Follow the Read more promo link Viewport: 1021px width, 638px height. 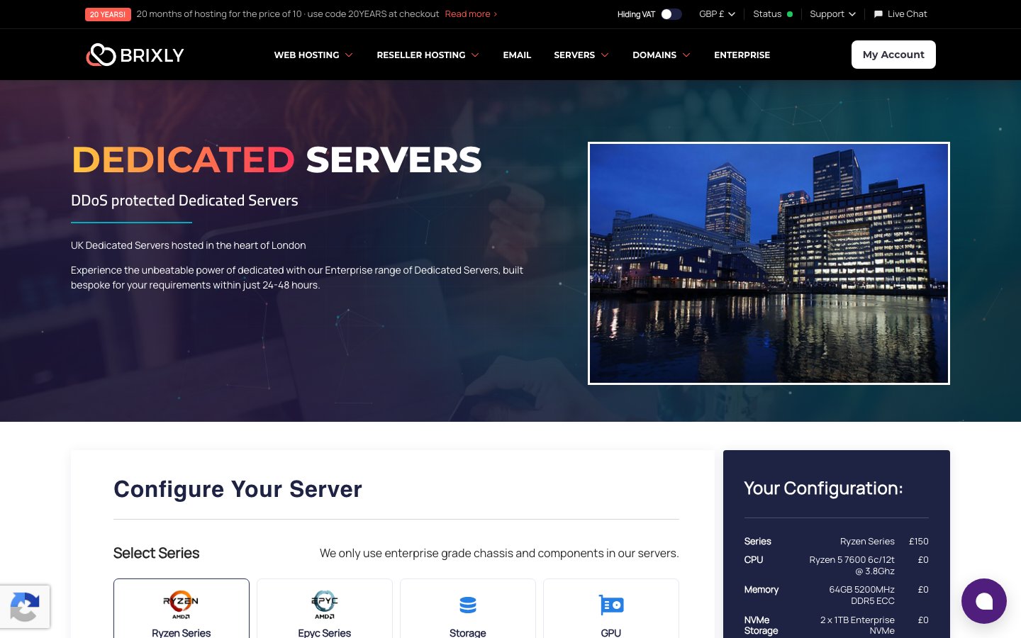point(471,14)
